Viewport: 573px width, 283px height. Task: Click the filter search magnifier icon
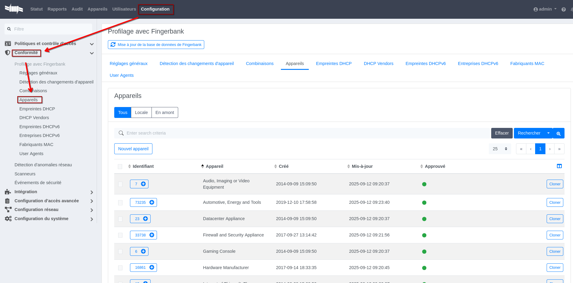tap(9, 29)
